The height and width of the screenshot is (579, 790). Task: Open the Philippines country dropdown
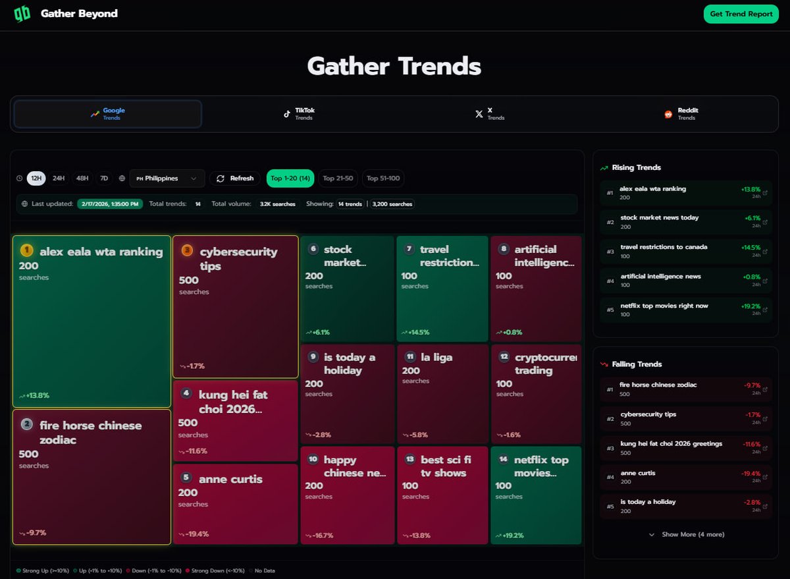coord(167,179)
